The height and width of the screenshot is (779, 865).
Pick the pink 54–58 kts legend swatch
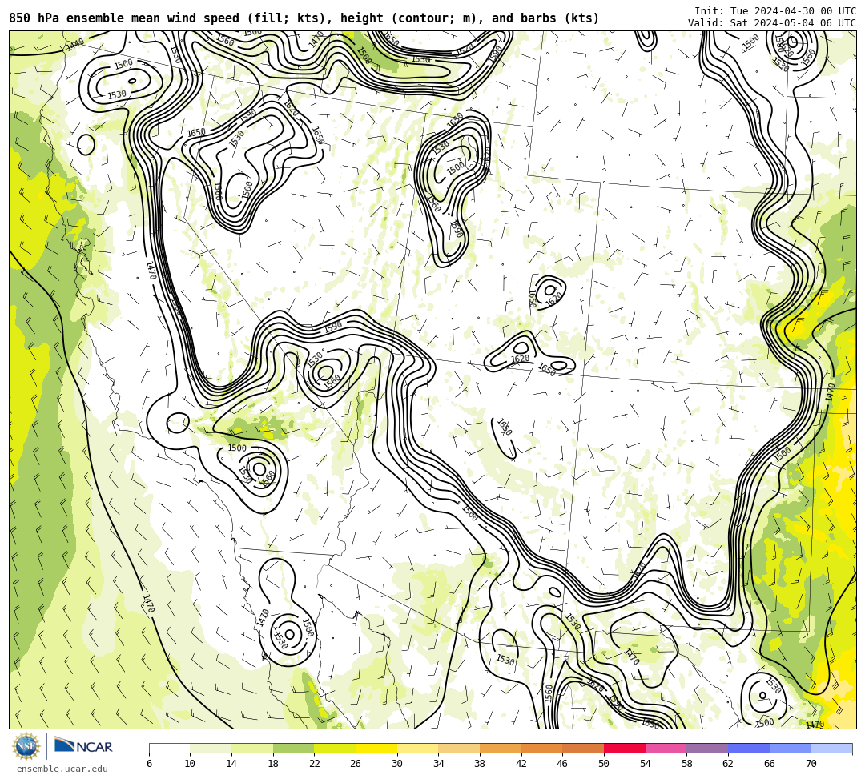point(666,748)
